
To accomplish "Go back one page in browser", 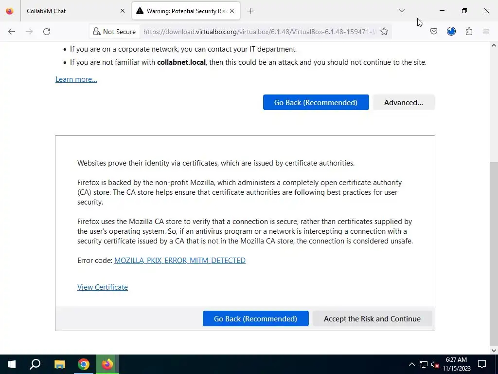I will [x=12, y=32].
